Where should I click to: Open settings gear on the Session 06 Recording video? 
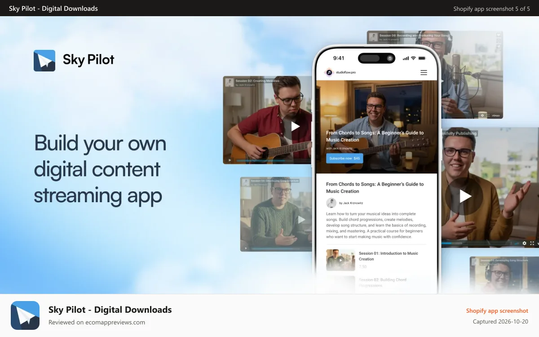click(x=482, y=115)
